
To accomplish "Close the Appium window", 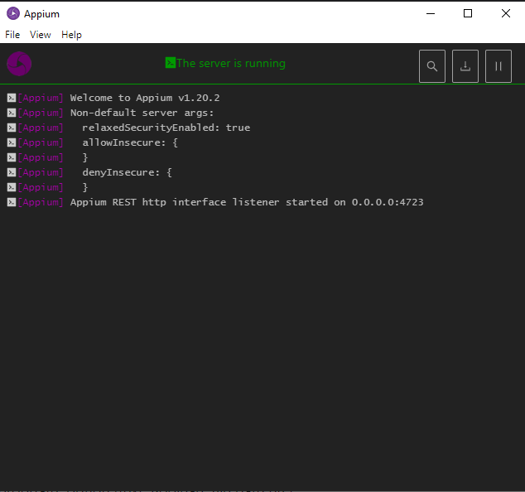I will 506,14.
